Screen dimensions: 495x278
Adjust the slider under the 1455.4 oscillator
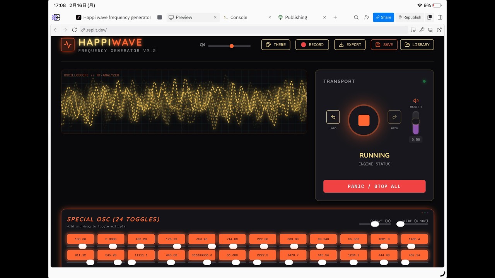point(415,246)
